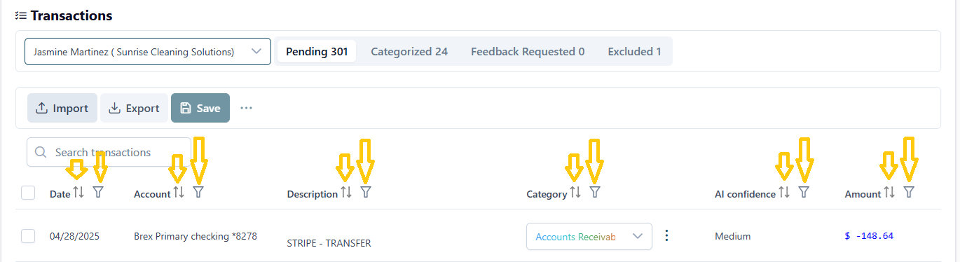This screenshot has width=960, height=262.
Task: Sort by Account column arrows
Action: pos(179,193)
